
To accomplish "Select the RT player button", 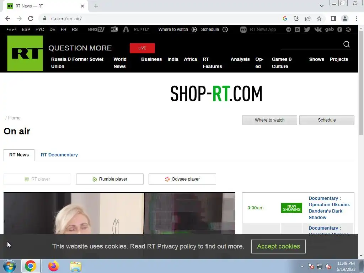I will click(x=37, y=179).
